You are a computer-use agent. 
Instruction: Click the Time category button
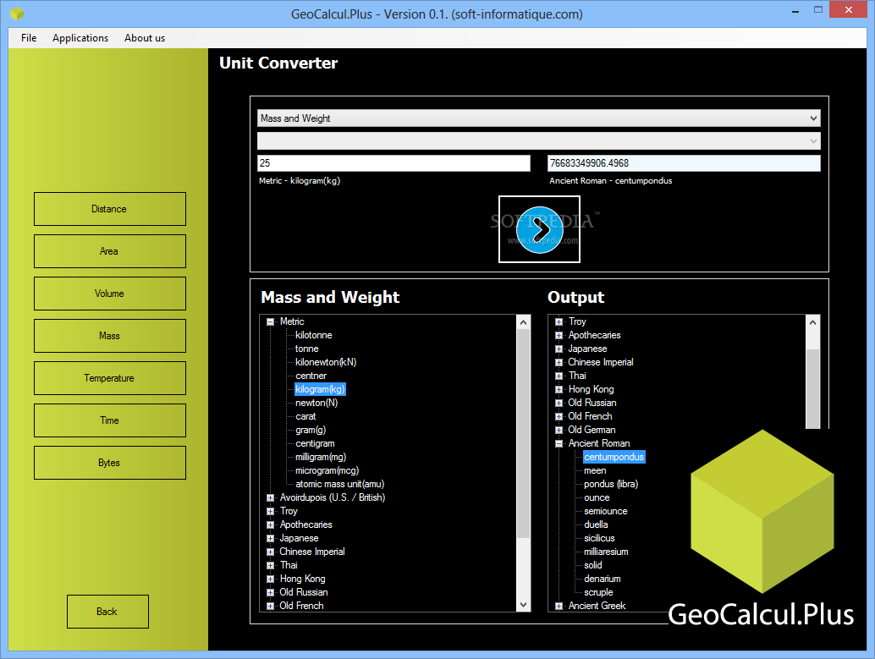tap(110, 420)
